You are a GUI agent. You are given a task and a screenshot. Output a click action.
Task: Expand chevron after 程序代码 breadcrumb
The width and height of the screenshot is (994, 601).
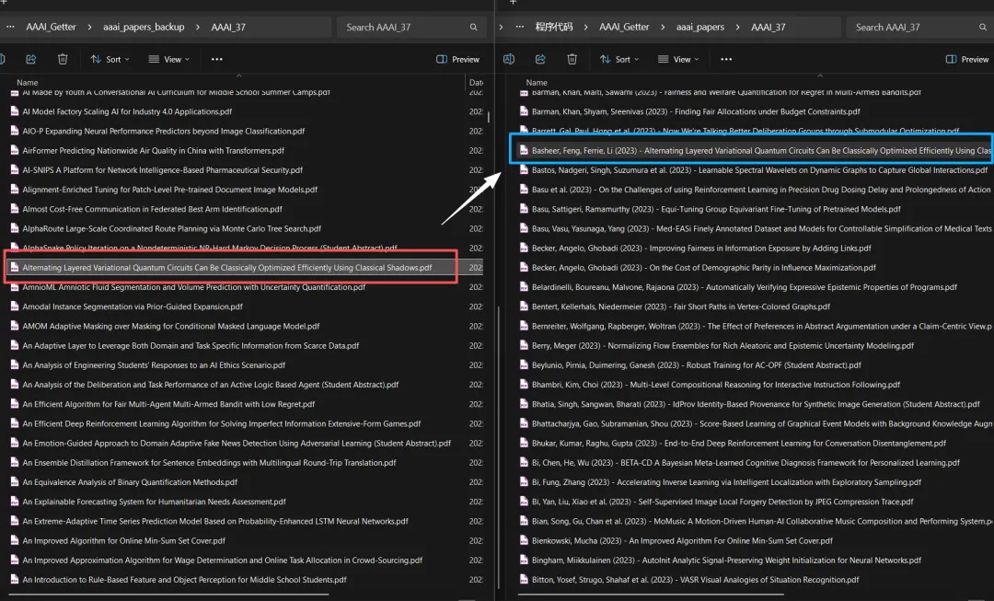(585, 28)
